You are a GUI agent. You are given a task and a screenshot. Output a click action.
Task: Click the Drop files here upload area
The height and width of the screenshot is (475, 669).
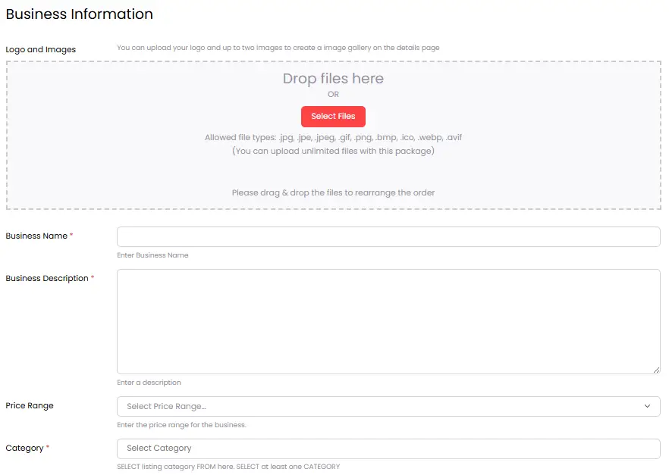tap(333, 79)
